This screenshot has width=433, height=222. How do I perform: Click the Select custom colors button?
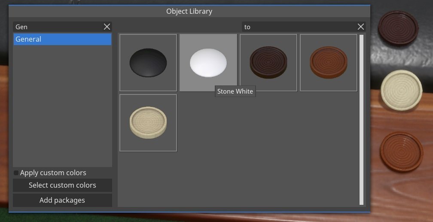point(62,185)
